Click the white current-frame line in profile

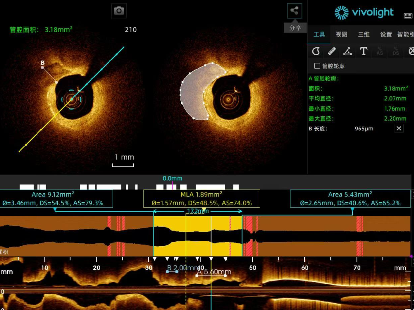pos(211,236)
